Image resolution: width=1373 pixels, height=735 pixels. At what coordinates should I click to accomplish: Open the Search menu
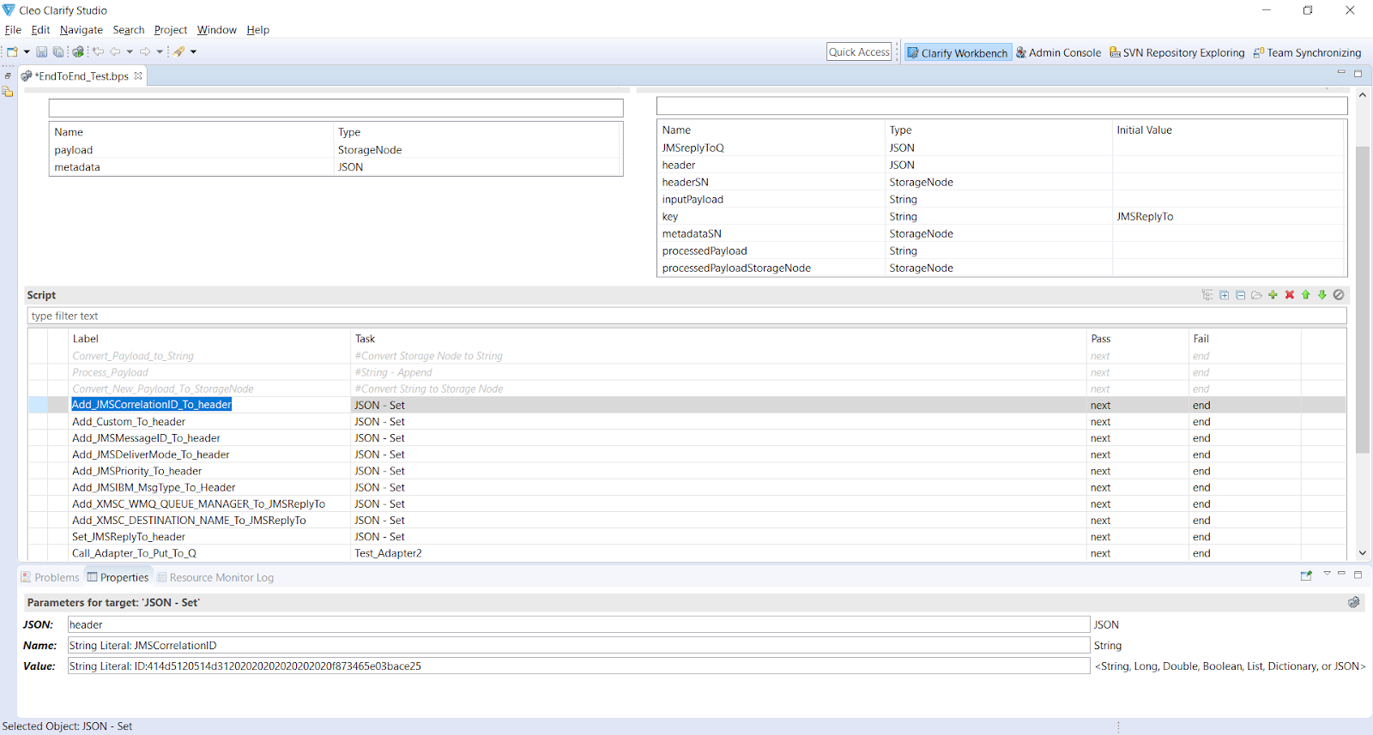129,30
